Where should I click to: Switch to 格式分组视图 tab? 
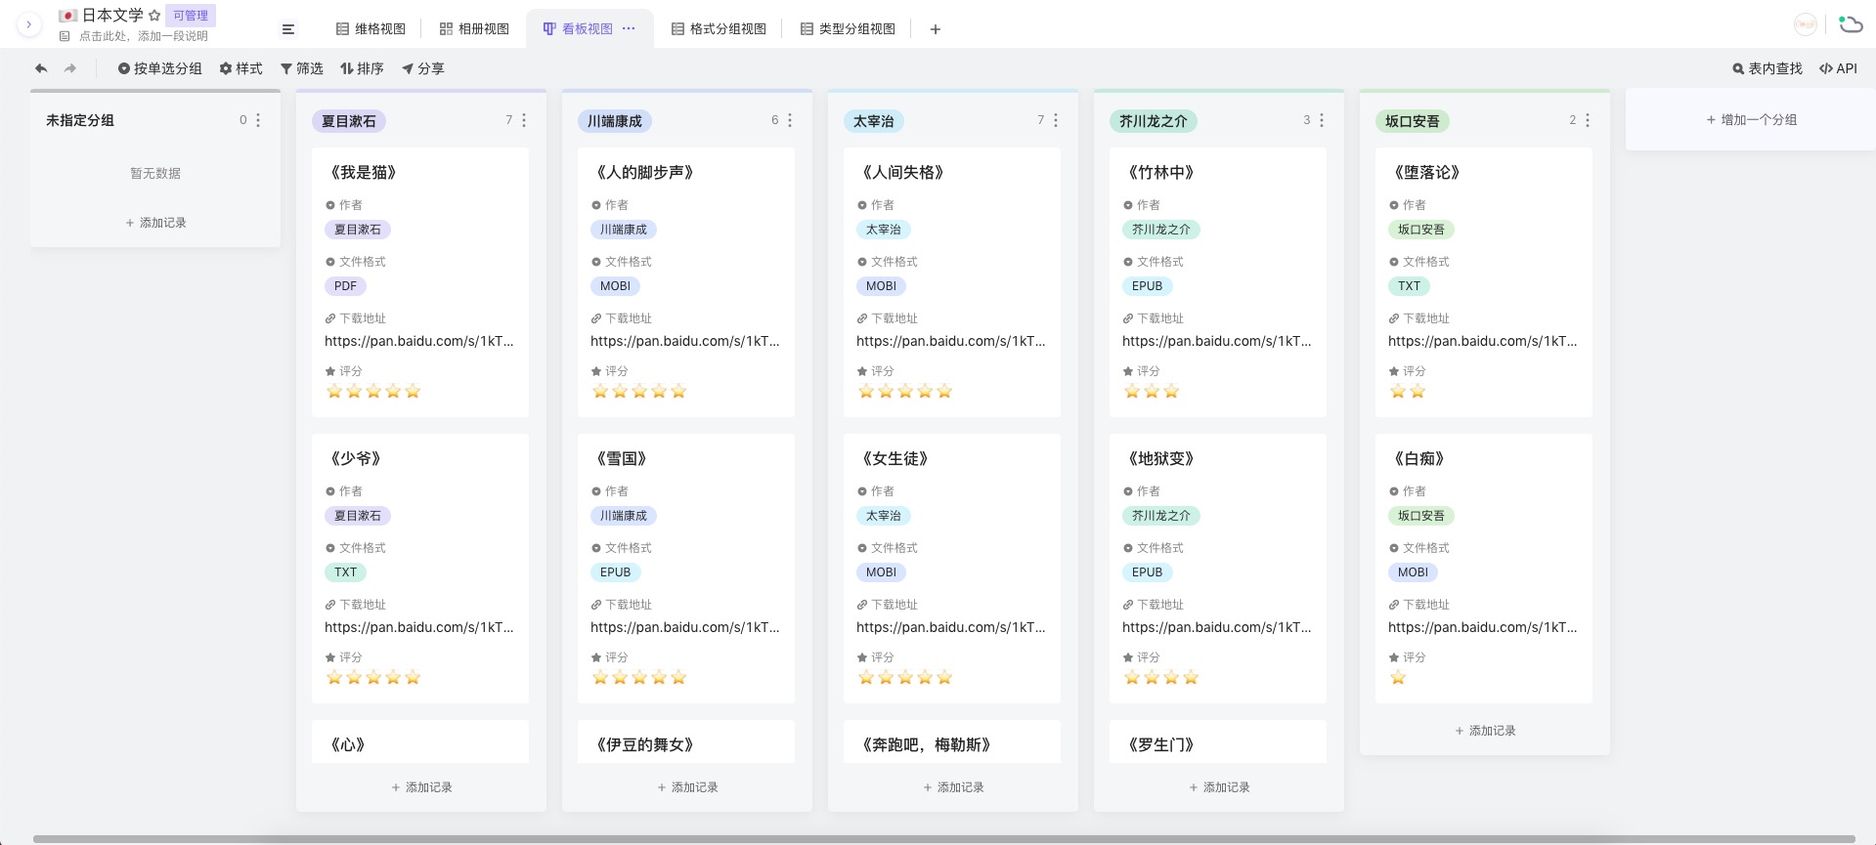pyautogui.click(x=719, y=29)
